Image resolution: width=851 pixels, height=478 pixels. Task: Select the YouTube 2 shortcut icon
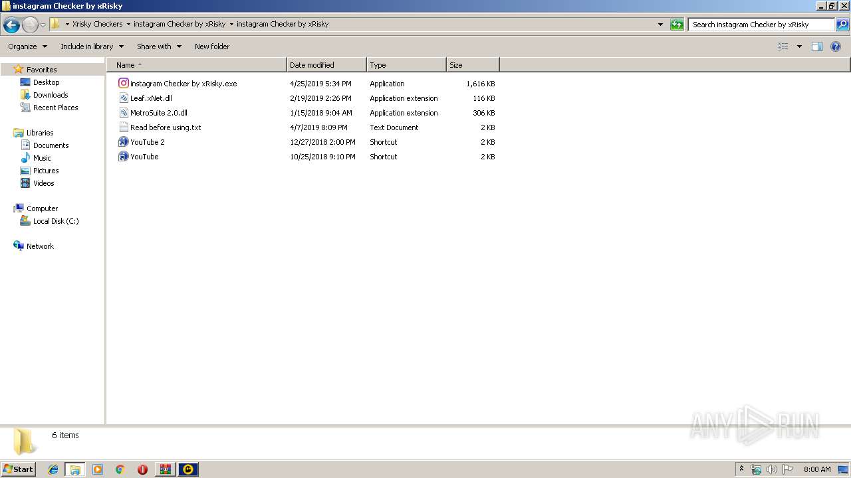pyautogui.click(x=123, y=142)
